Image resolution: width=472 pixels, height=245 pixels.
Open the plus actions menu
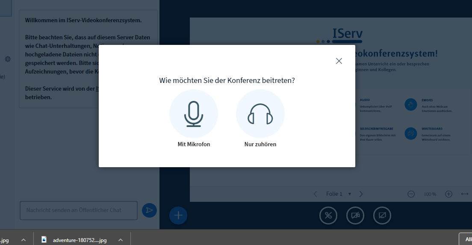click(x=178, y=215)
